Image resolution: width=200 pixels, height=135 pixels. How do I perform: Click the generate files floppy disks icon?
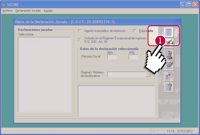[169, 66]
